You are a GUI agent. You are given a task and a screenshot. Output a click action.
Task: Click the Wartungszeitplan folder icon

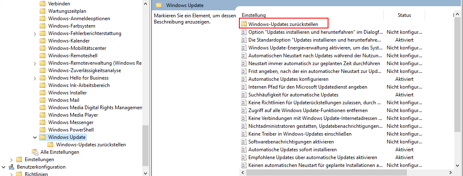coord(43,11)
